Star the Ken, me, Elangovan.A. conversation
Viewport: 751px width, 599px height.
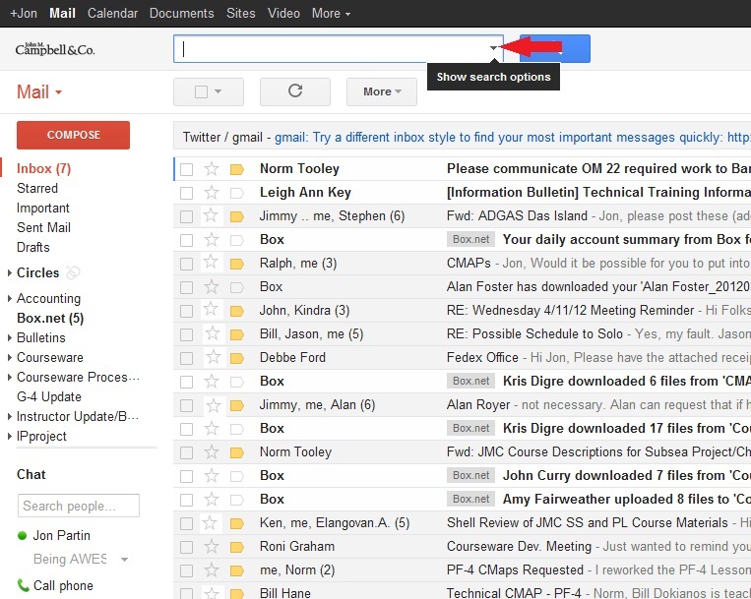pos(211,523)
